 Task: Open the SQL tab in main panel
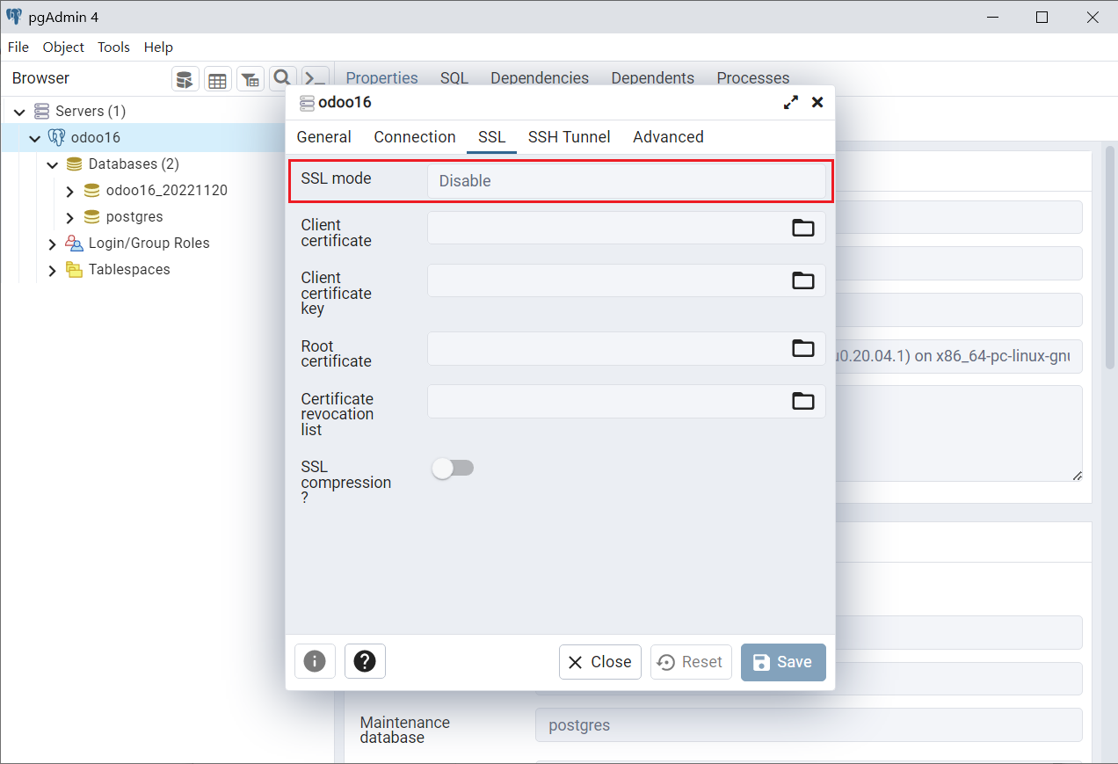[x=454, y=78]
